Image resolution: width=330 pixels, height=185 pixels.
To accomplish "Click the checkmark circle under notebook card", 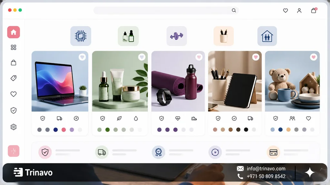I will pyautogui.click(x=234, y=119).
